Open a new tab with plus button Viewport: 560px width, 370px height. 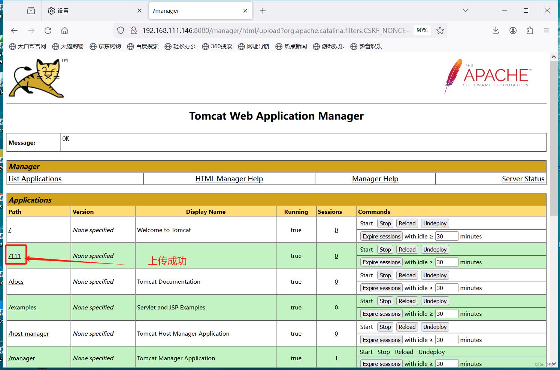point(263,11)
